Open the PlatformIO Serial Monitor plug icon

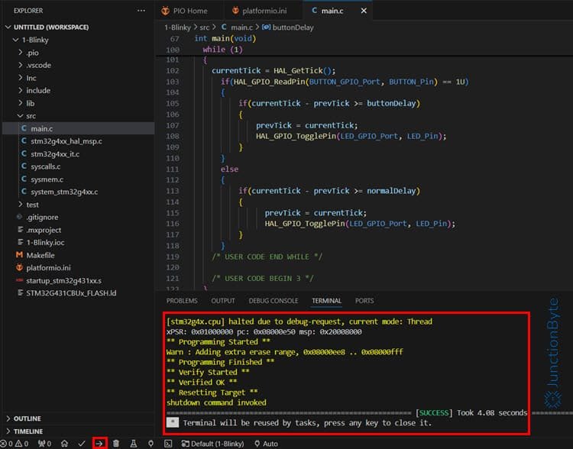pos(151,444)
